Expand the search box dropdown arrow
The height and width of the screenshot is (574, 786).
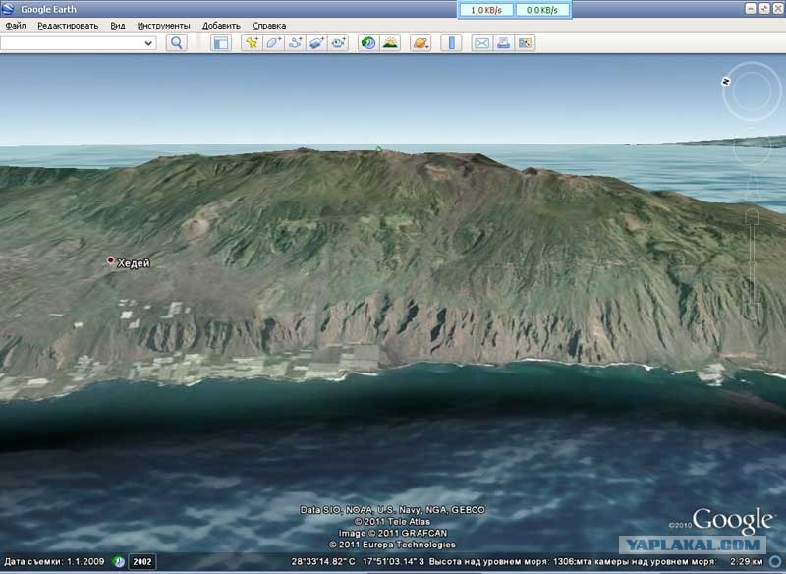coord(148,43)
